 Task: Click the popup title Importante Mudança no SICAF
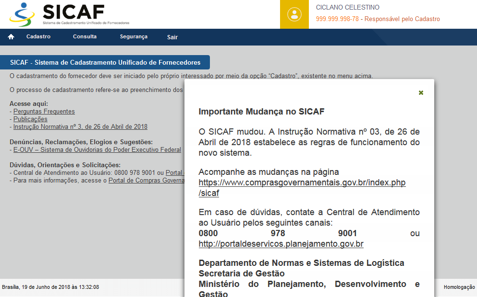point(261,112)
